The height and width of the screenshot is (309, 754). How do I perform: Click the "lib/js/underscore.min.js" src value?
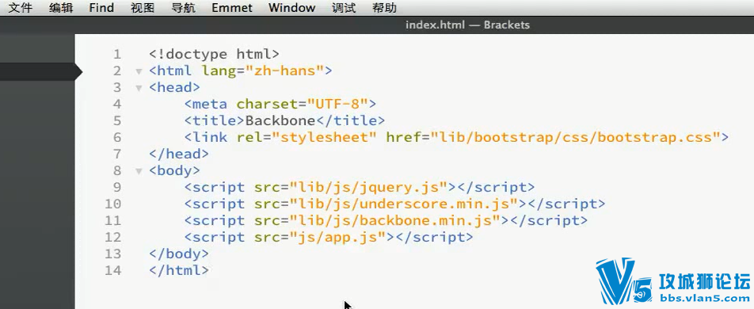coord(403,204)
